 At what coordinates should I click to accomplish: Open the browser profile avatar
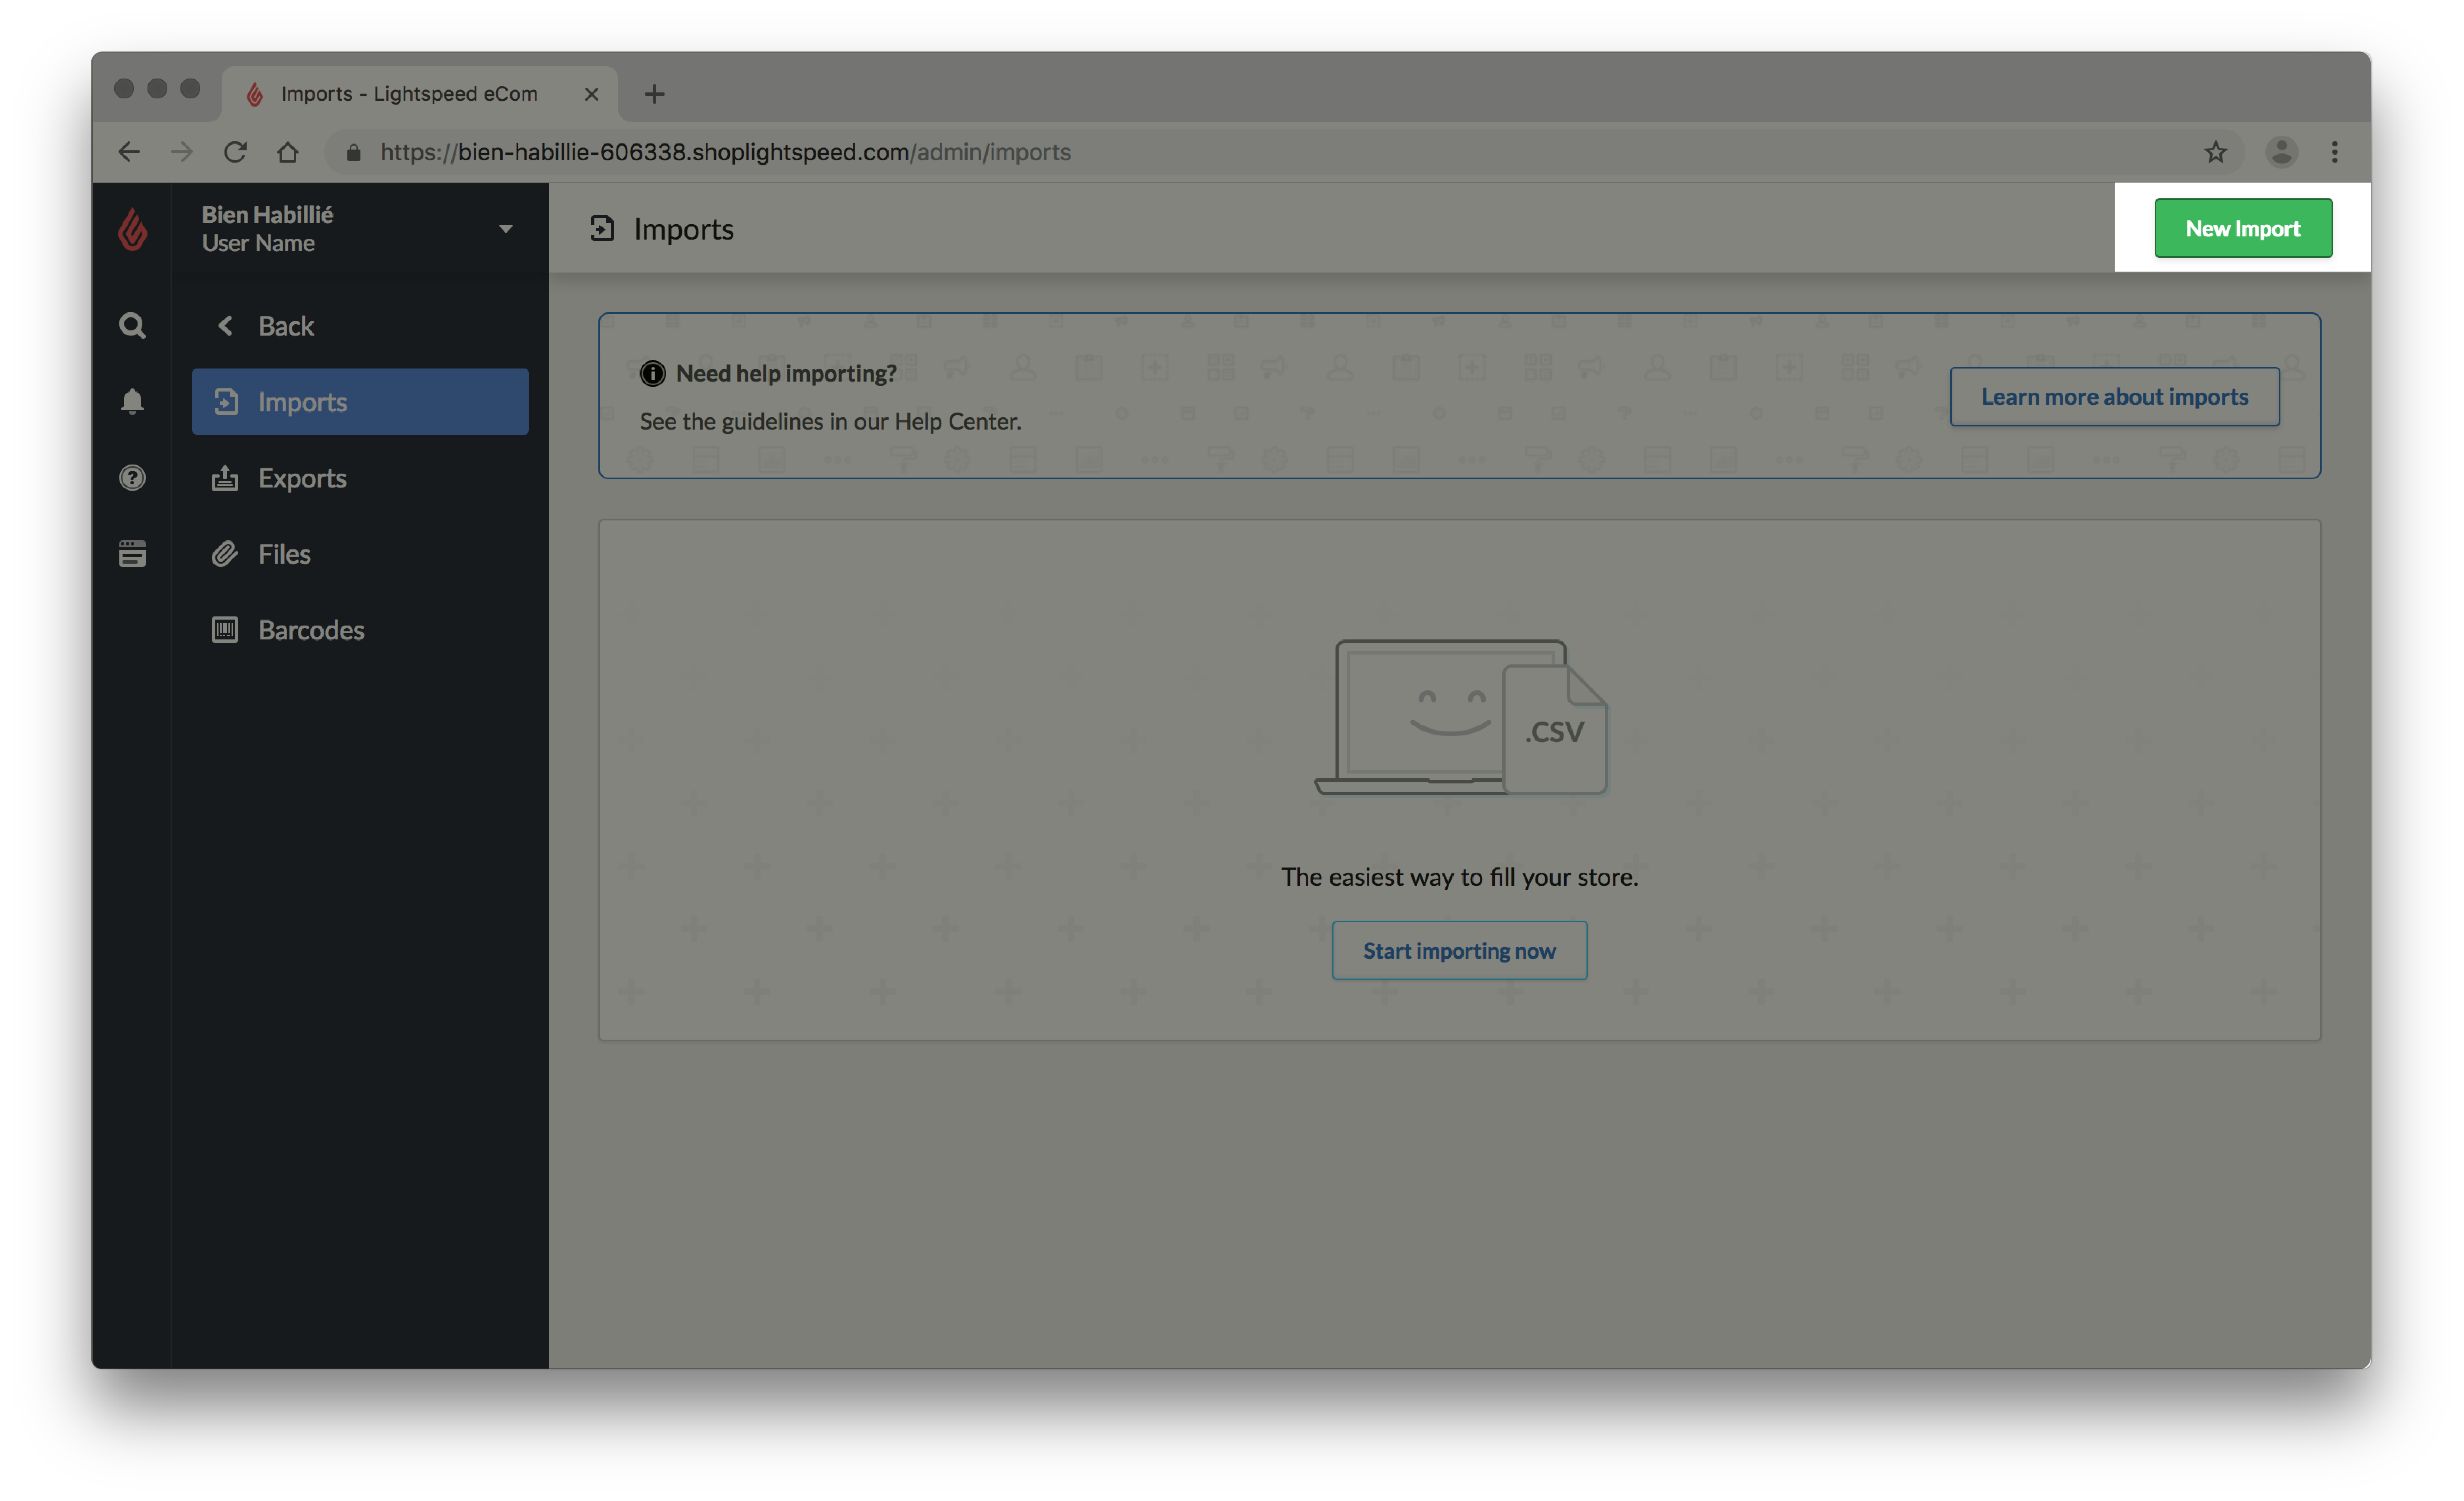[x=2281, y=152]
